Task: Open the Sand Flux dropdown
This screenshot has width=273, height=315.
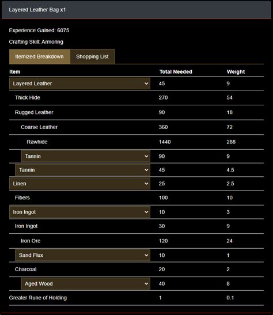Action: pyautogui.click(x=82, y=255)
